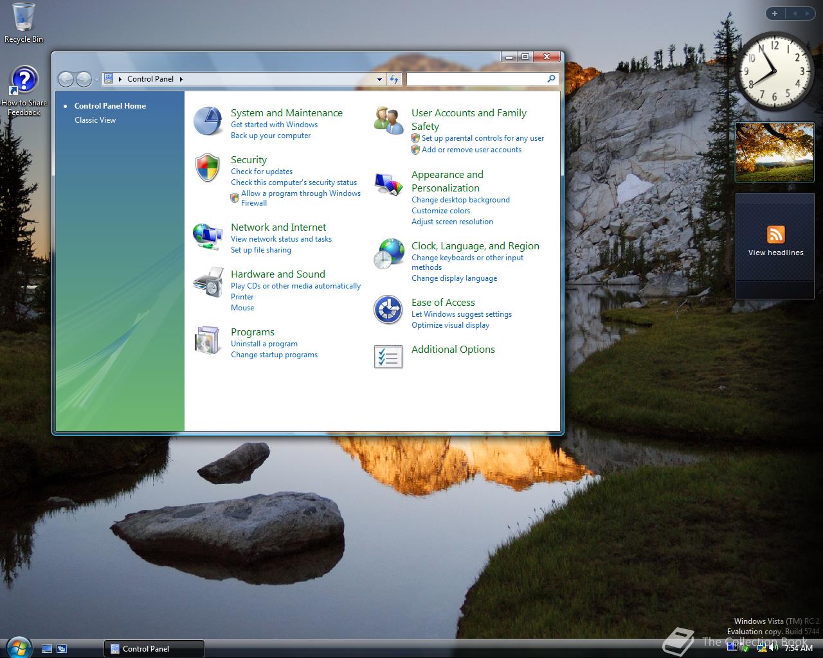Click Get started with Windows link
This screenshot has width=823, height=658.
(x=275, y=125)
